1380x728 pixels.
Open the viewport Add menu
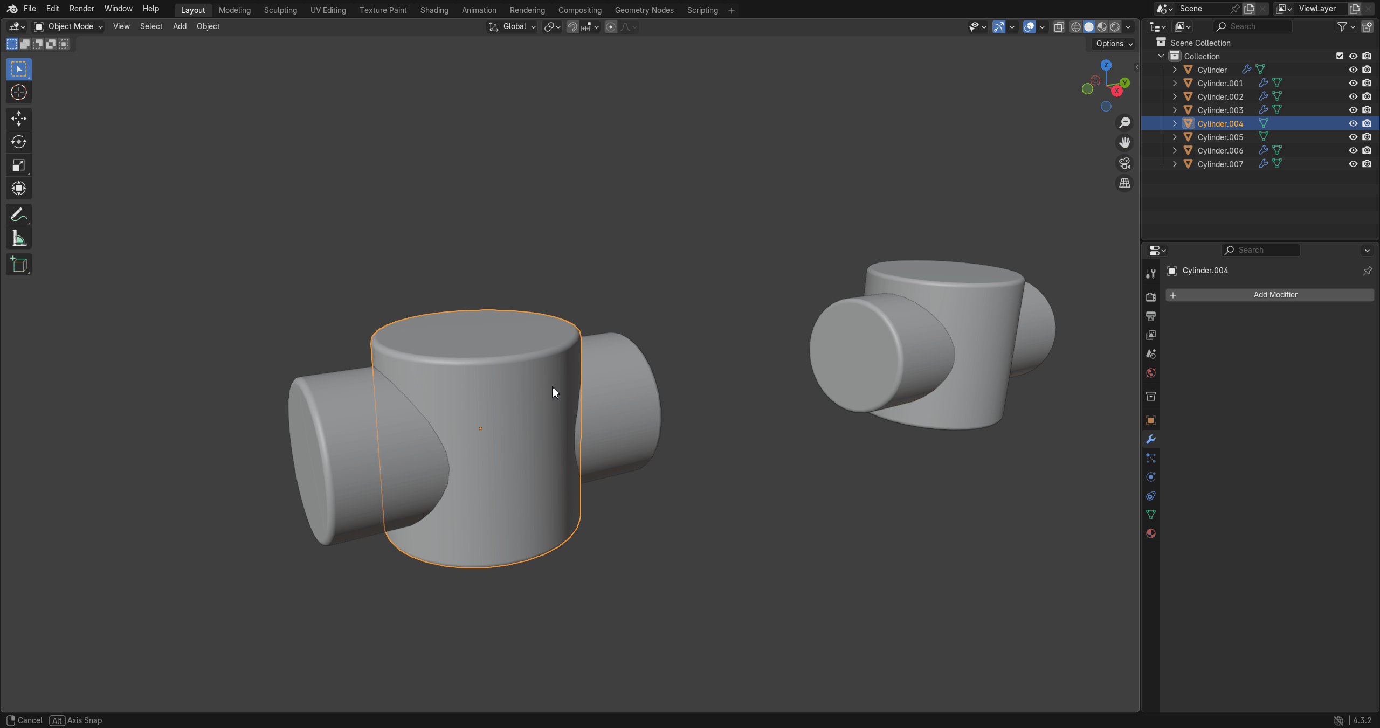[x=180, y=26]
